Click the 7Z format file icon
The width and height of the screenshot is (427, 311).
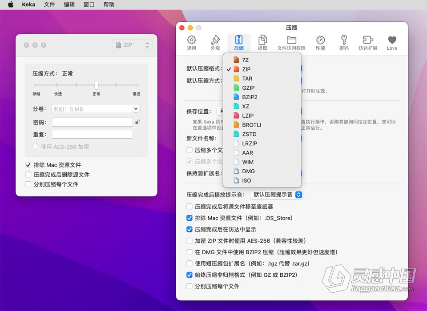pos(236,60)
